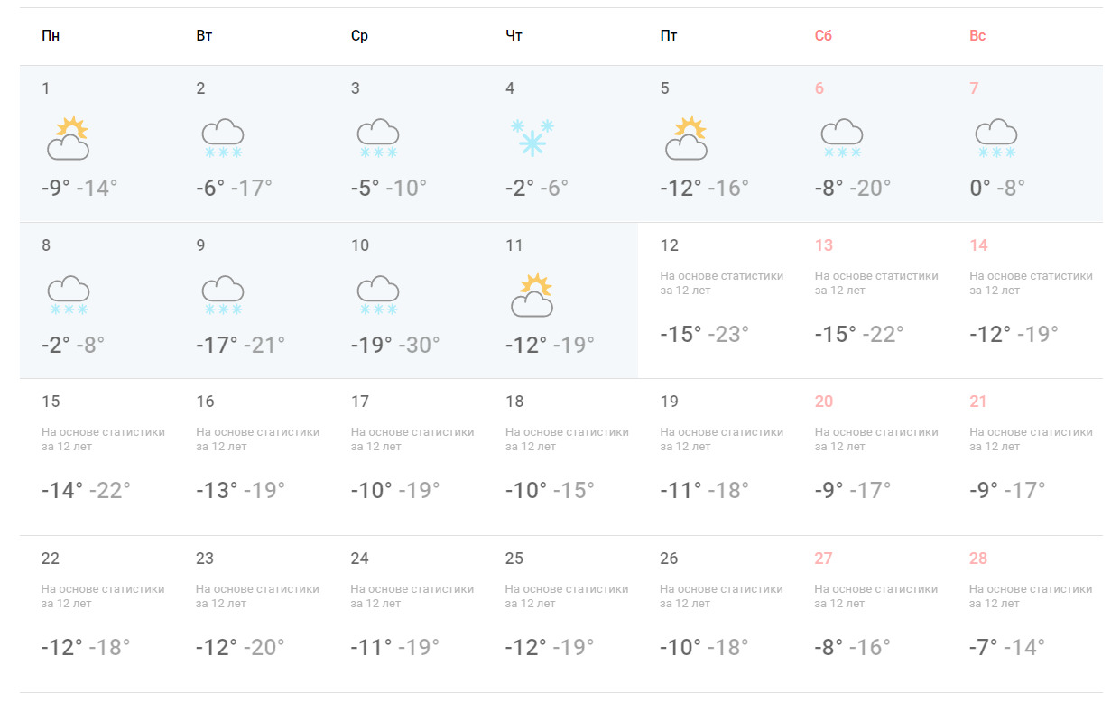The image size is (1111, 702).
Task: Click the snow cloud icon on day 7
Action: pos(995,138)
